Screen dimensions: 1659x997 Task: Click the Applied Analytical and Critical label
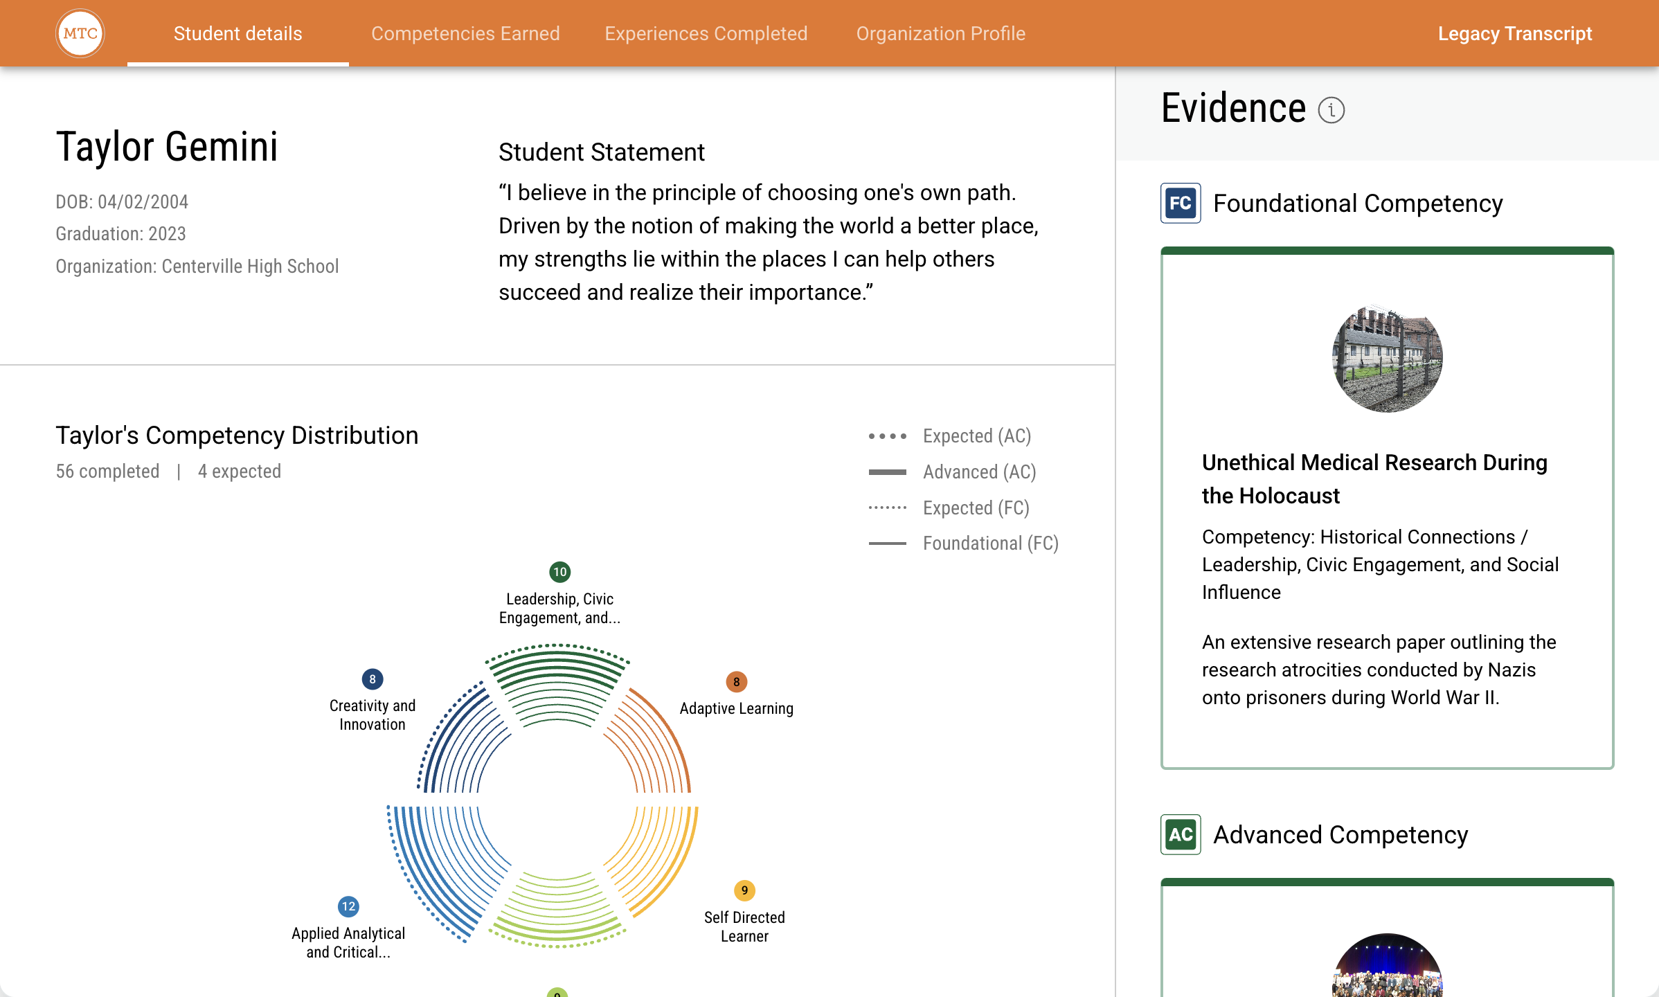348,943
